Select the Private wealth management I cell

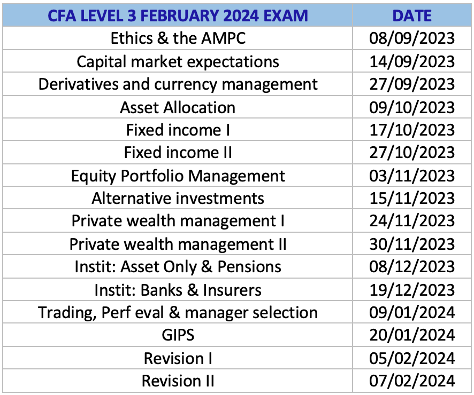coord(178,221)
